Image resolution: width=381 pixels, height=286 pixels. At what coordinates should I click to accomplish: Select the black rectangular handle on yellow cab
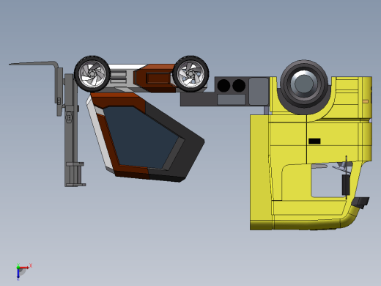pos(314,141)
